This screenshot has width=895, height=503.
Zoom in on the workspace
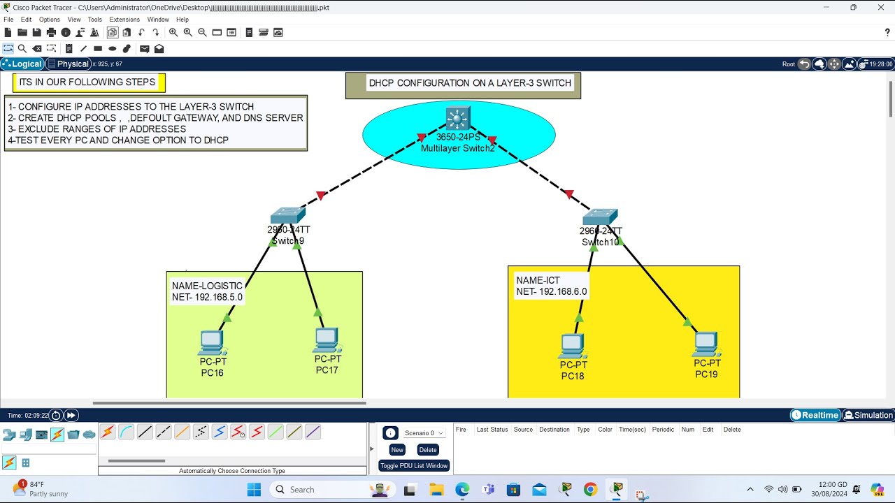point(173,32)
